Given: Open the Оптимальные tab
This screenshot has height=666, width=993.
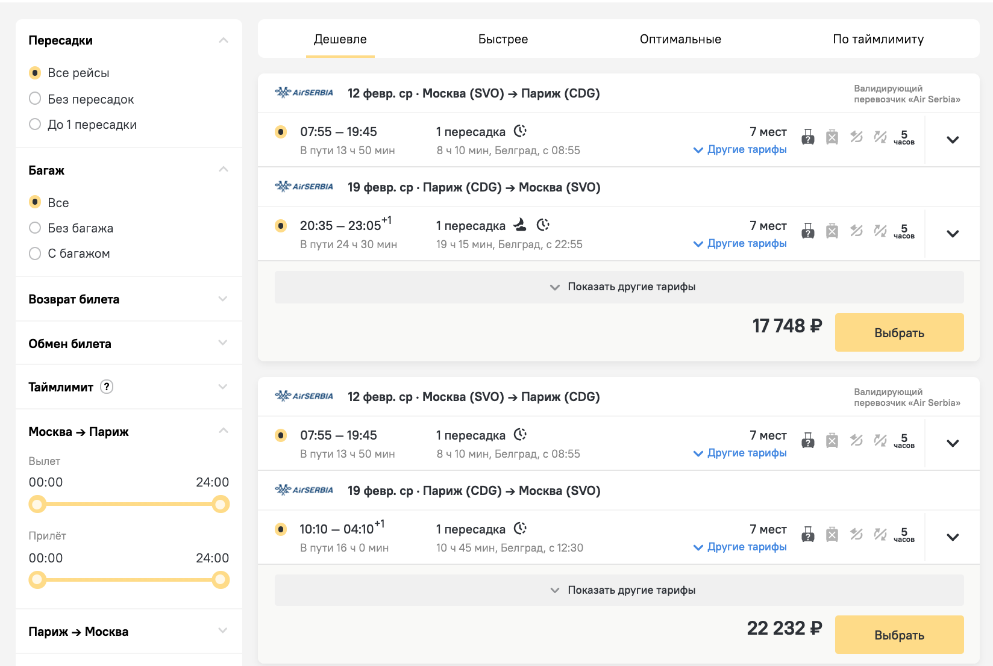Looking at the screenshot, I should click(x=680, y=39).
